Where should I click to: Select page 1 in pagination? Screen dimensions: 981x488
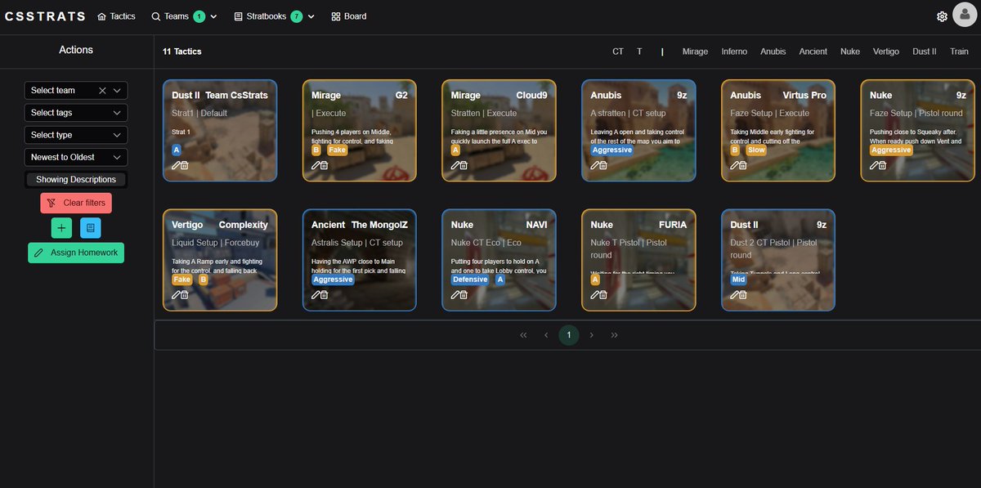tap(569, 334)
